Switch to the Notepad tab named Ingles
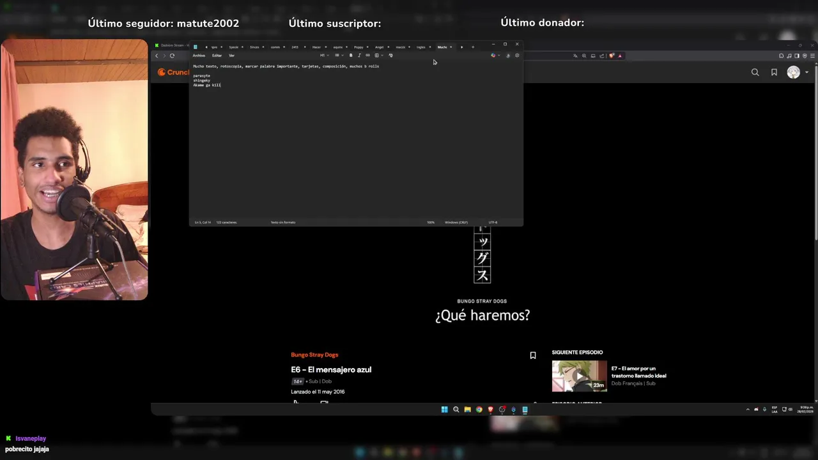 tap(421, 47)
